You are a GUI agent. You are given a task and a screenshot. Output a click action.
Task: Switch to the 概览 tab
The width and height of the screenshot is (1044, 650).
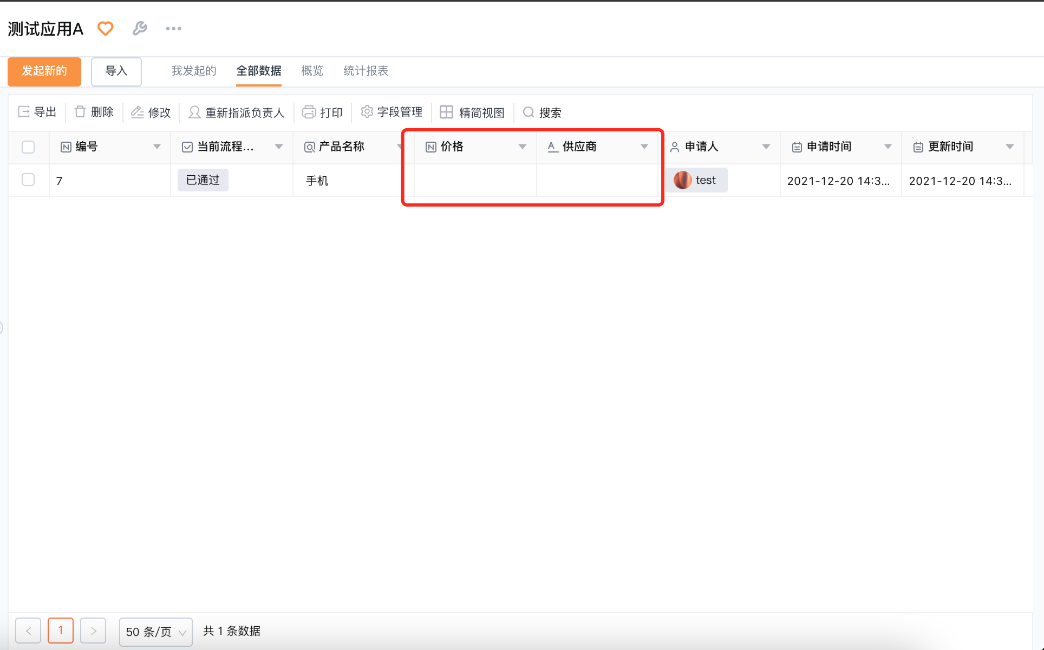(312, 71)
